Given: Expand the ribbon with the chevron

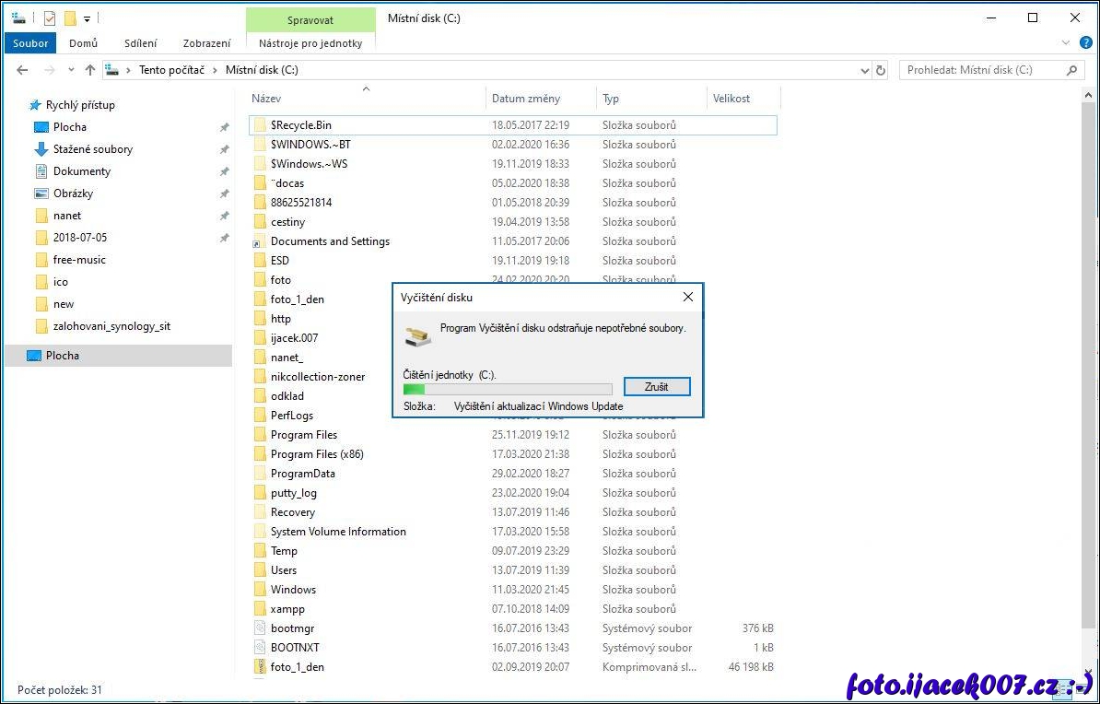Looking at the screenshot, I should [1066, 42].
